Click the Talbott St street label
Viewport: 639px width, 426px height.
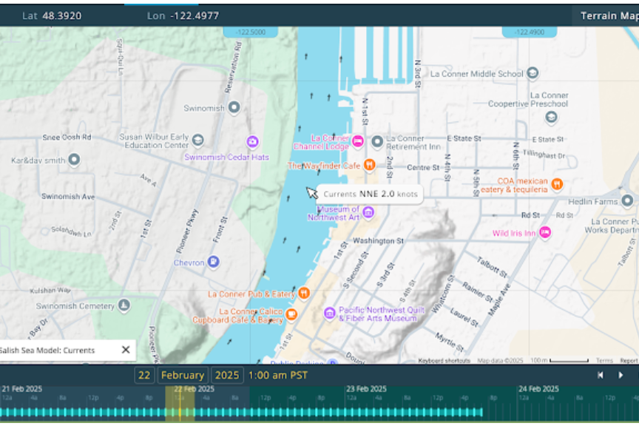[493, 268]
